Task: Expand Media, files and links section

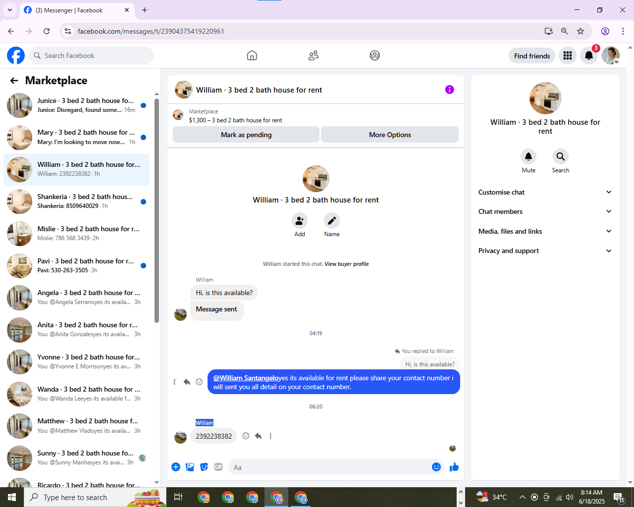Action: pyautogui.click(x=545, y=231)
